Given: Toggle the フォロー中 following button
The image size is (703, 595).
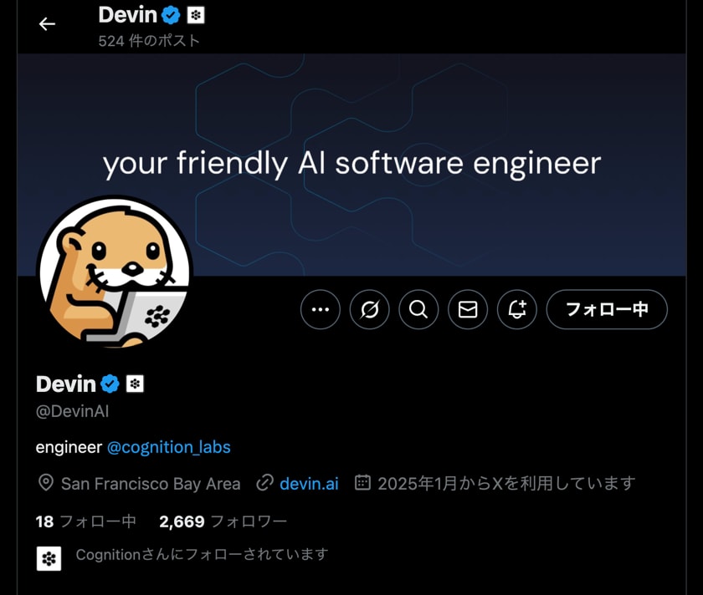Looking at the screenshot, I should (607, 309).
